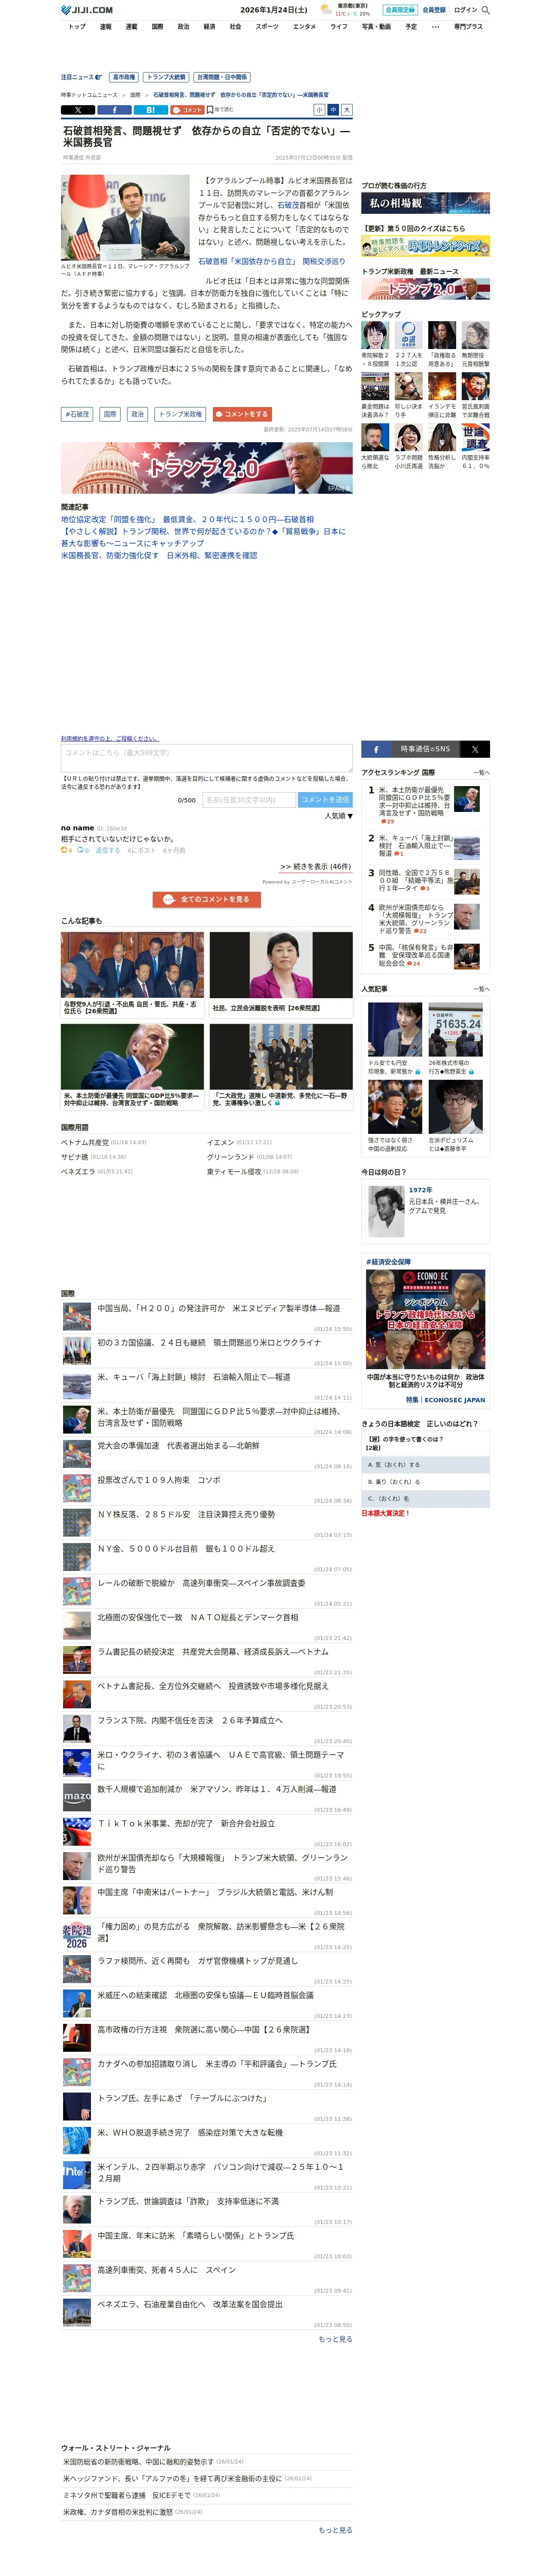Screen dimensions: 551x2576
Task: Open トップ navigation tab
Action: point(77,27)
